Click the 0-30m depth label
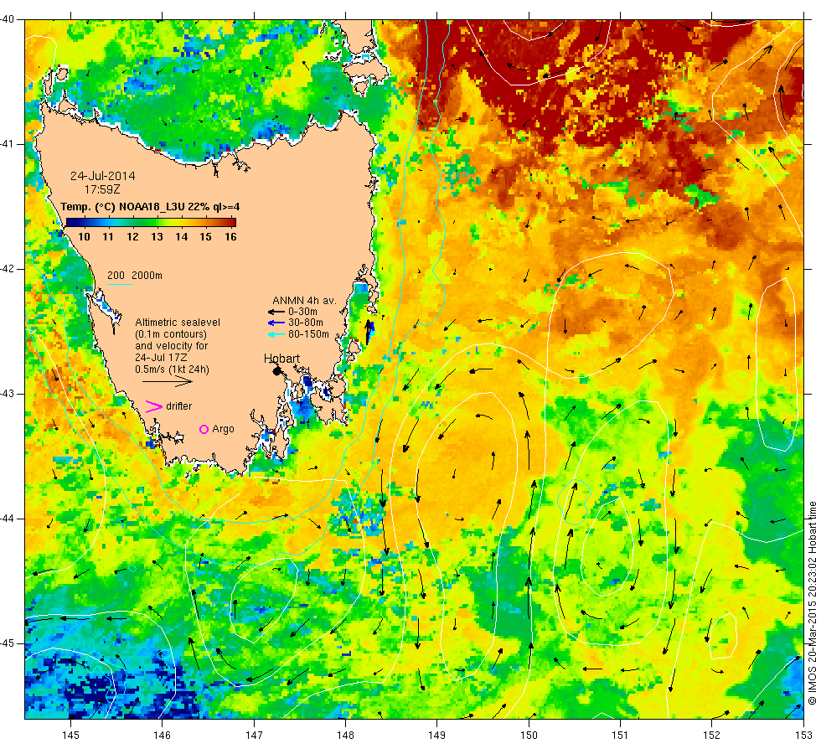The width and height of the screenshot is (821, 754). pos(302,312)
